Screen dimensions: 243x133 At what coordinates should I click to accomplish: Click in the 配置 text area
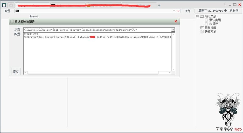point(97,52)
